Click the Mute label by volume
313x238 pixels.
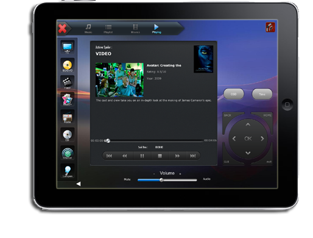(127, 179)
